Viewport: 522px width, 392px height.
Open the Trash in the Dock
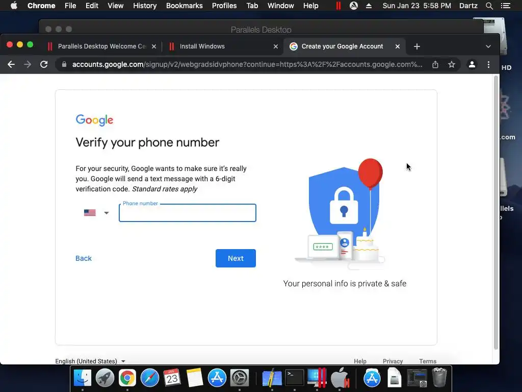point(439,378)
